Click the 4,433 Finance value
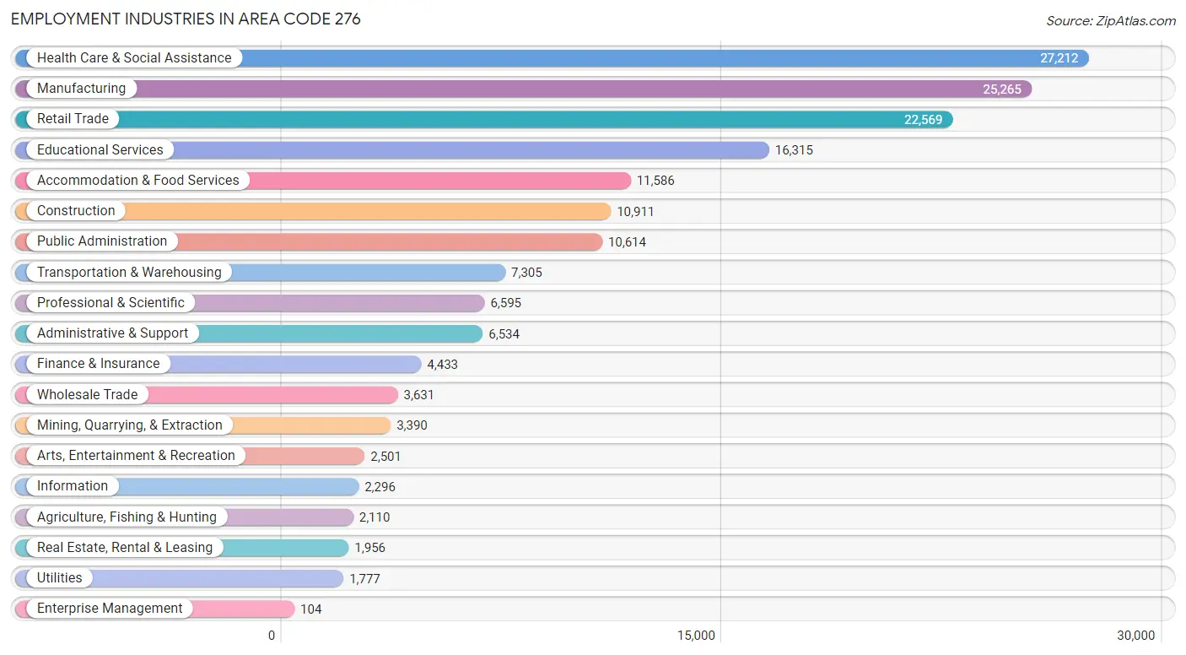 [x=443, y=365]
